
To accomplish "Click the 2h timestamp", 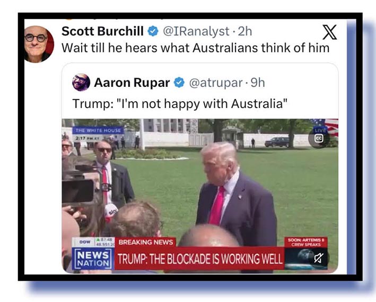I will tap(245, 31).
